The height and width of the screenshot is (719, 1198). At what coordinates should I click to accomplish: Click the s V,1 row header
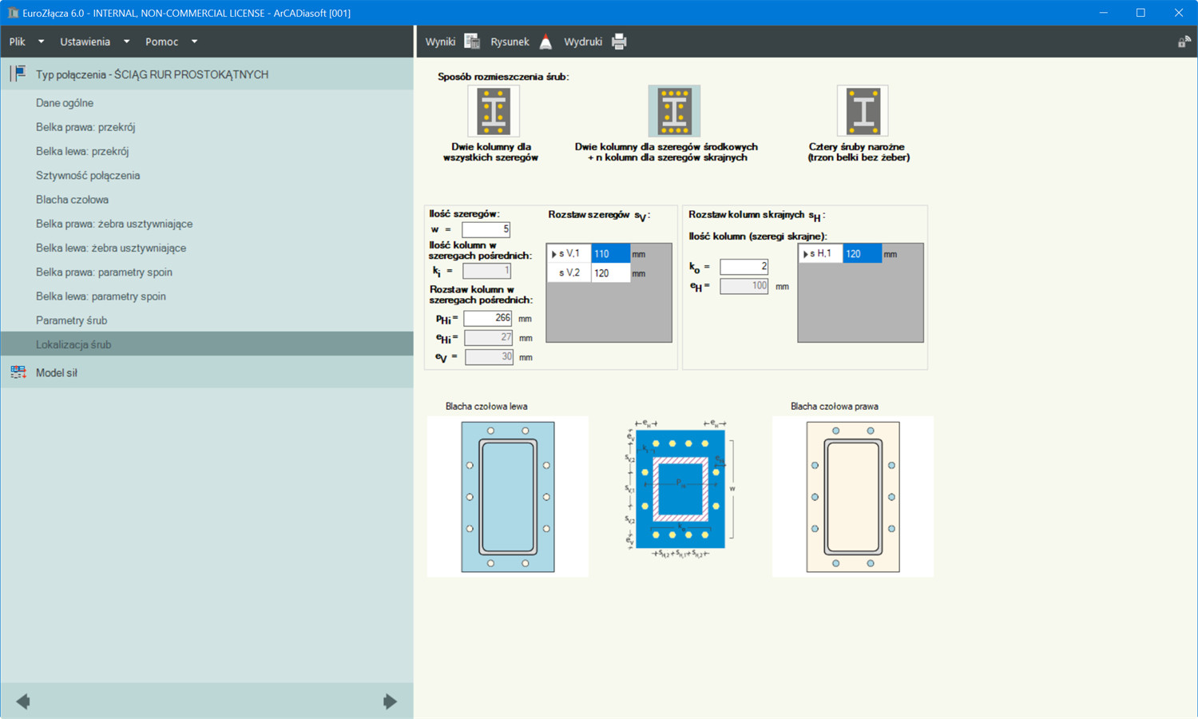569,253
